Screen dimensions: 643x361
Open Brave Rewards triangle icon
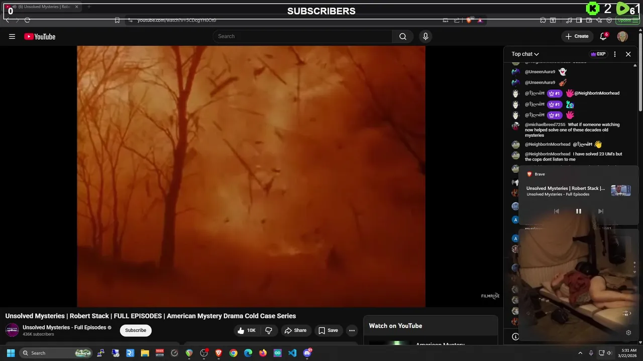coord(480,20)
